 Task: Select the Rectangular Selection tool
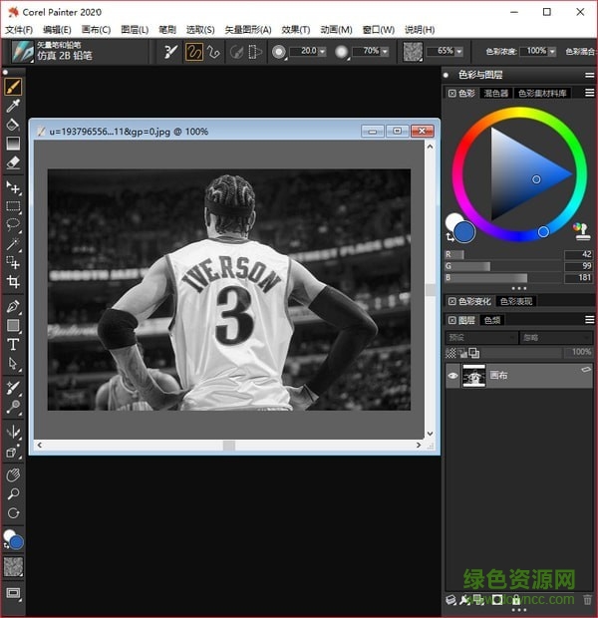[x=13, y=206]
